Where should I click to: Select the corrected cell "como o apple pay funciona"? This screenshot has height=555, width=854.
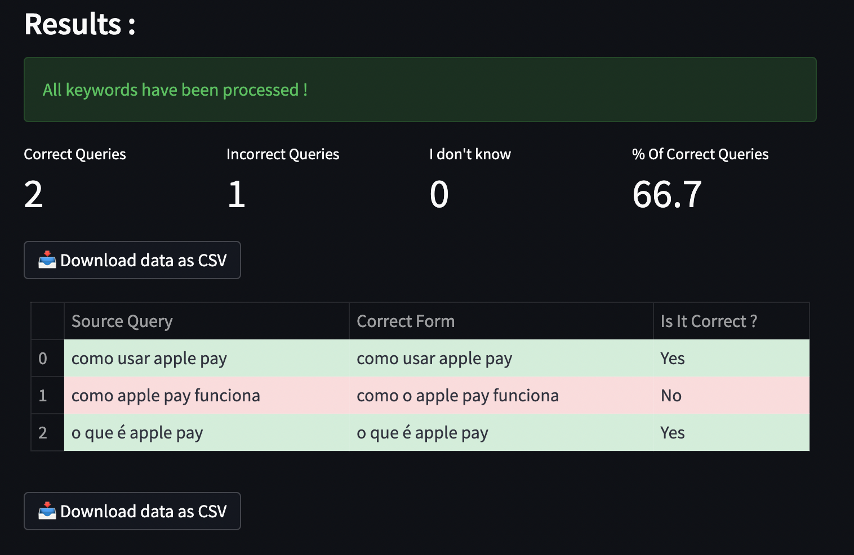(x=457, y=396)
